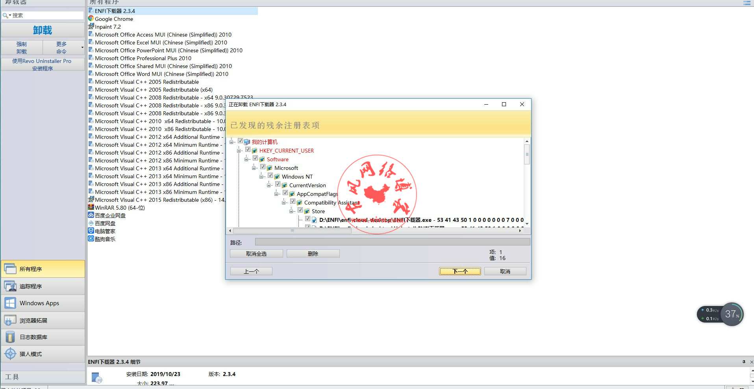Click the 卸载 button
The width and height of the screenshot is (754, 389).
[x=43, y=30]
